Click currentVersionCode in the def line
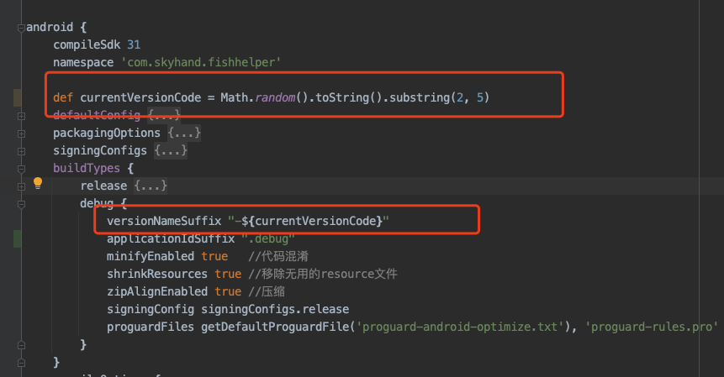Image resolution: width=724 pixels, height=377 pixels. click(x=140, y=97)
